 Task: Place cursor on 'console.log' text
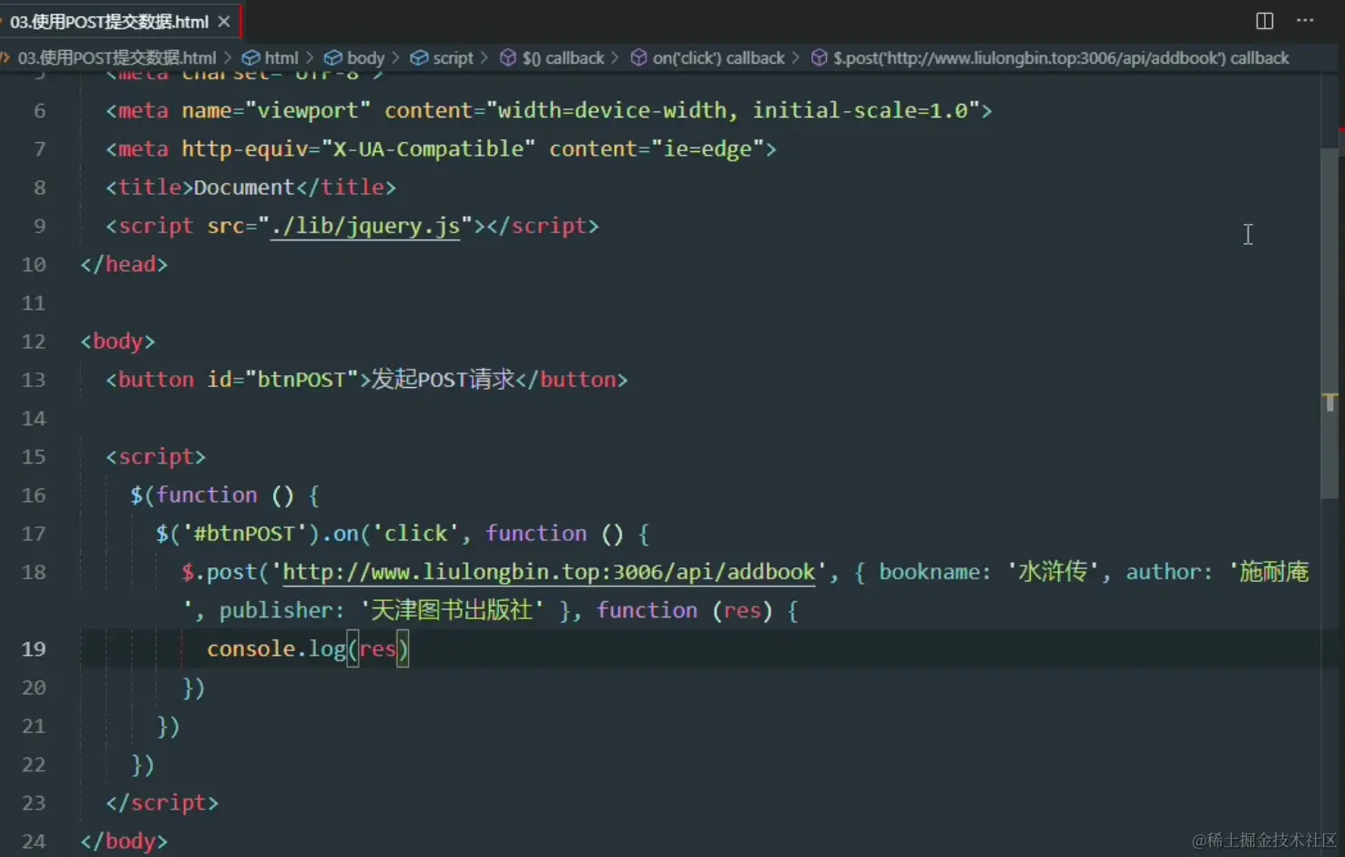(x=276, y=648)
